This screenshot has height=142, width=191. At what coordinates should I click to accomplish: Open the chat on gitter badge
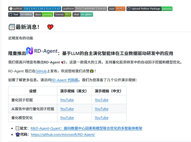[x=83, y=15]
